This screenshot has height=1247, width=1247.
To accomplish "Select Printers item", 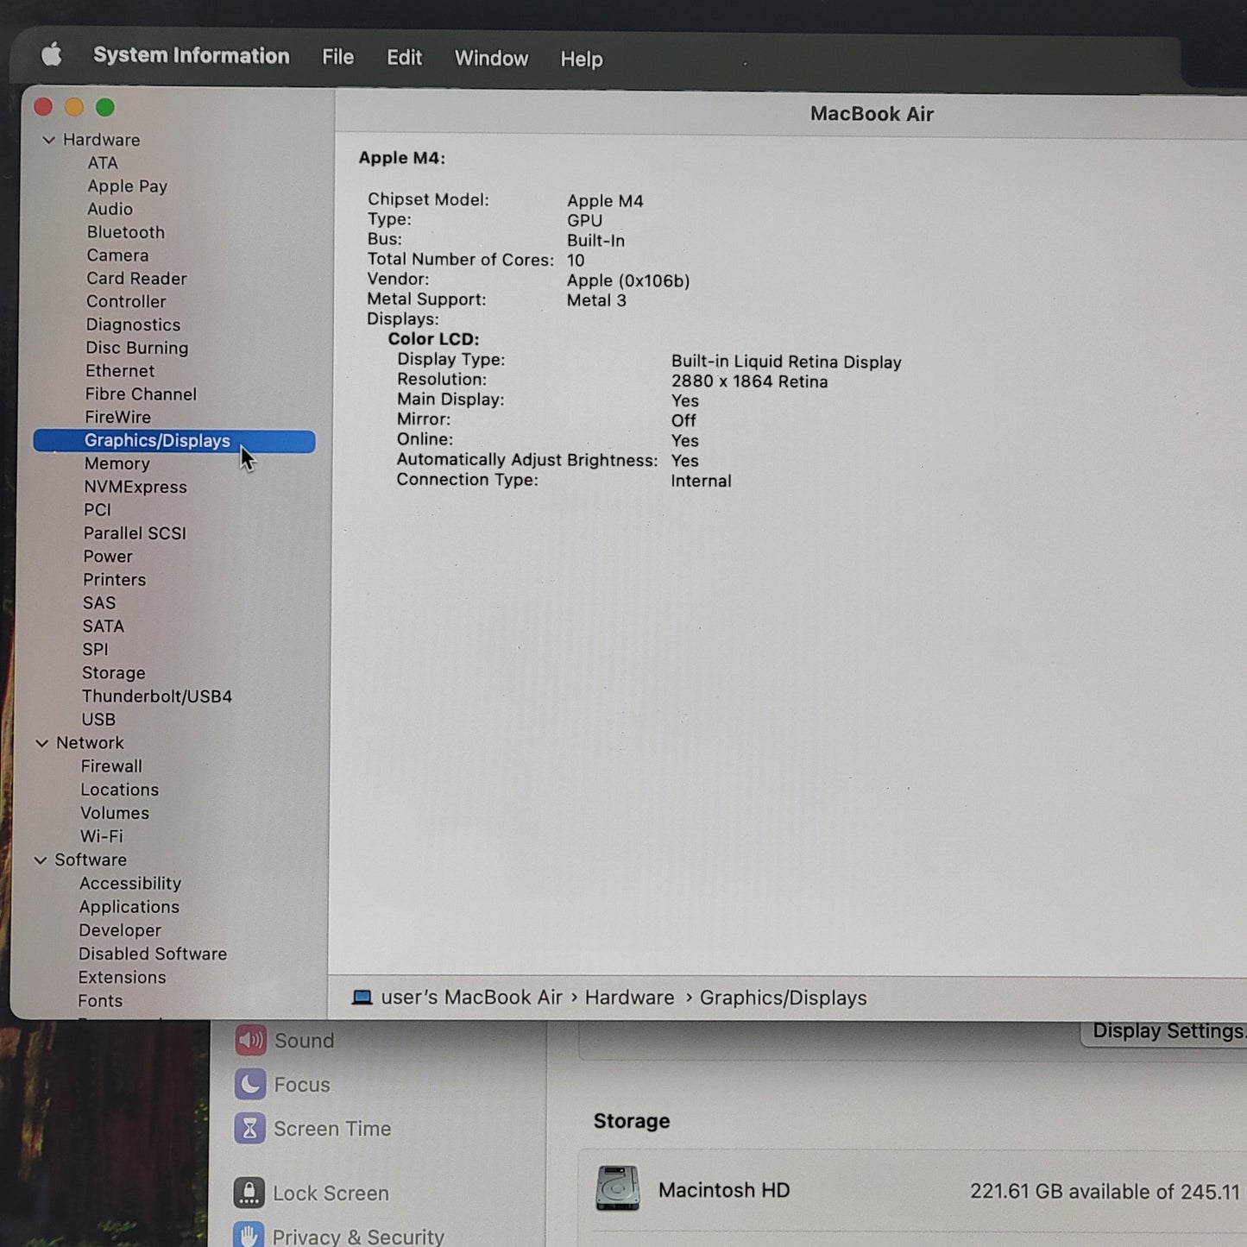I will [114, 581].
